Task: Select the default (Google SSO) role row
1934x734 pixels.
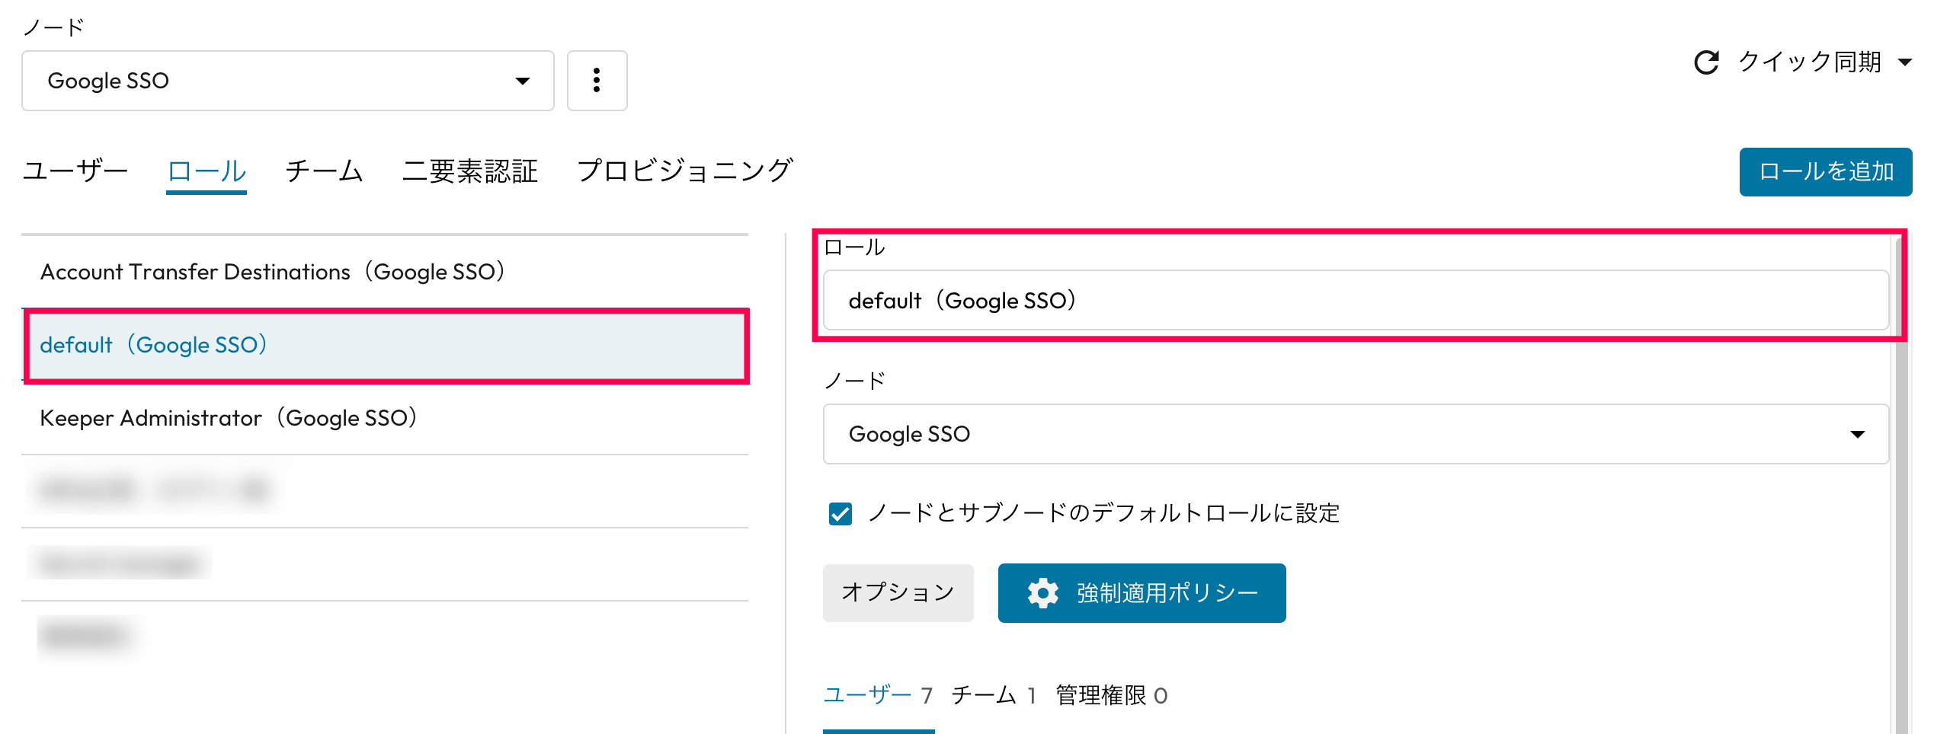Action: click(385, 345)
